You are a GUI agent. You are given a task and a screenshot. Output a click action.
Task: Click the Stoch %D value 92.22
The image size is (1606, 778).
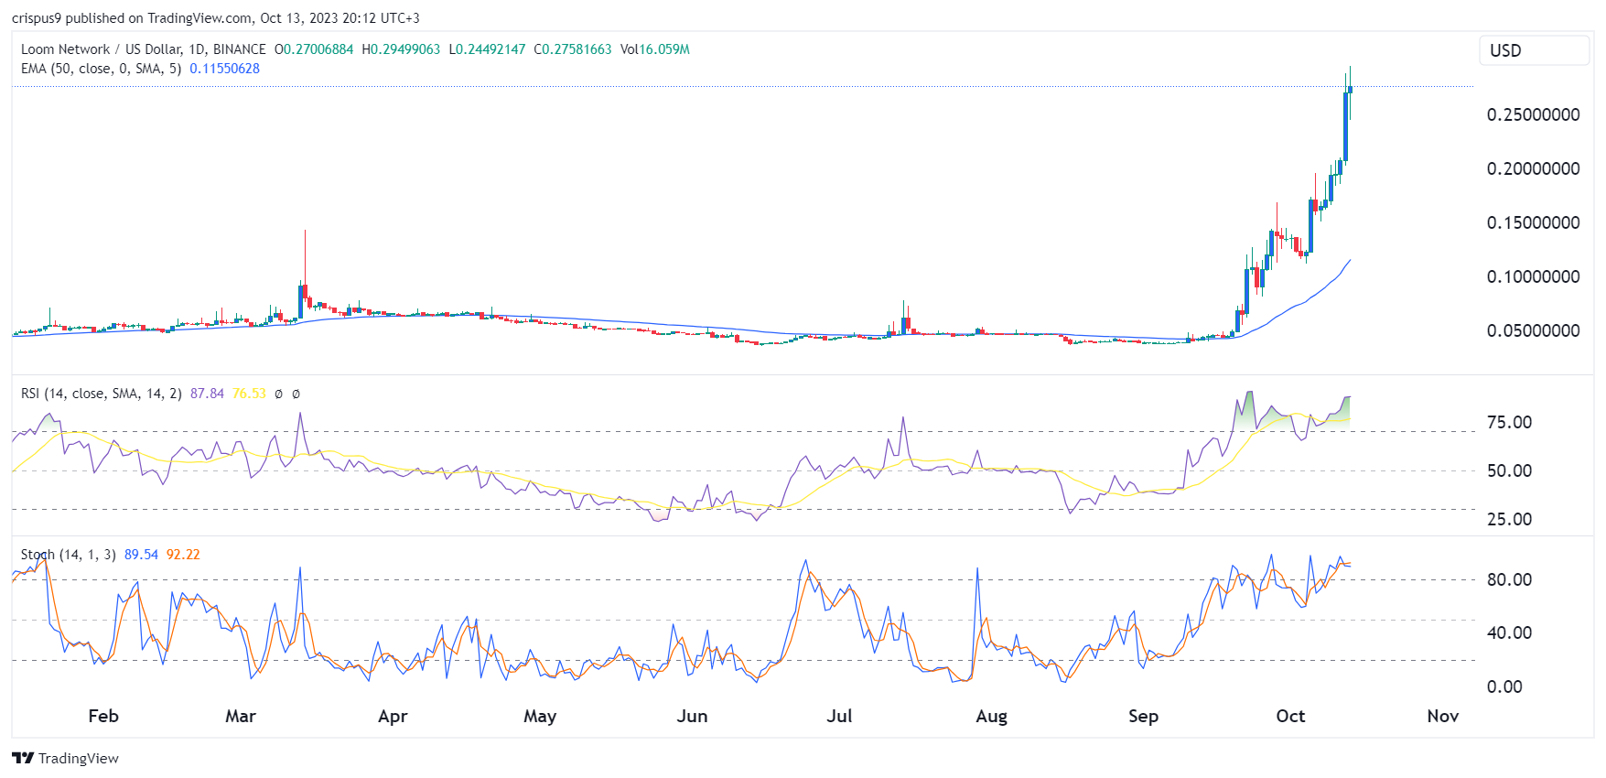coord(183,555)
